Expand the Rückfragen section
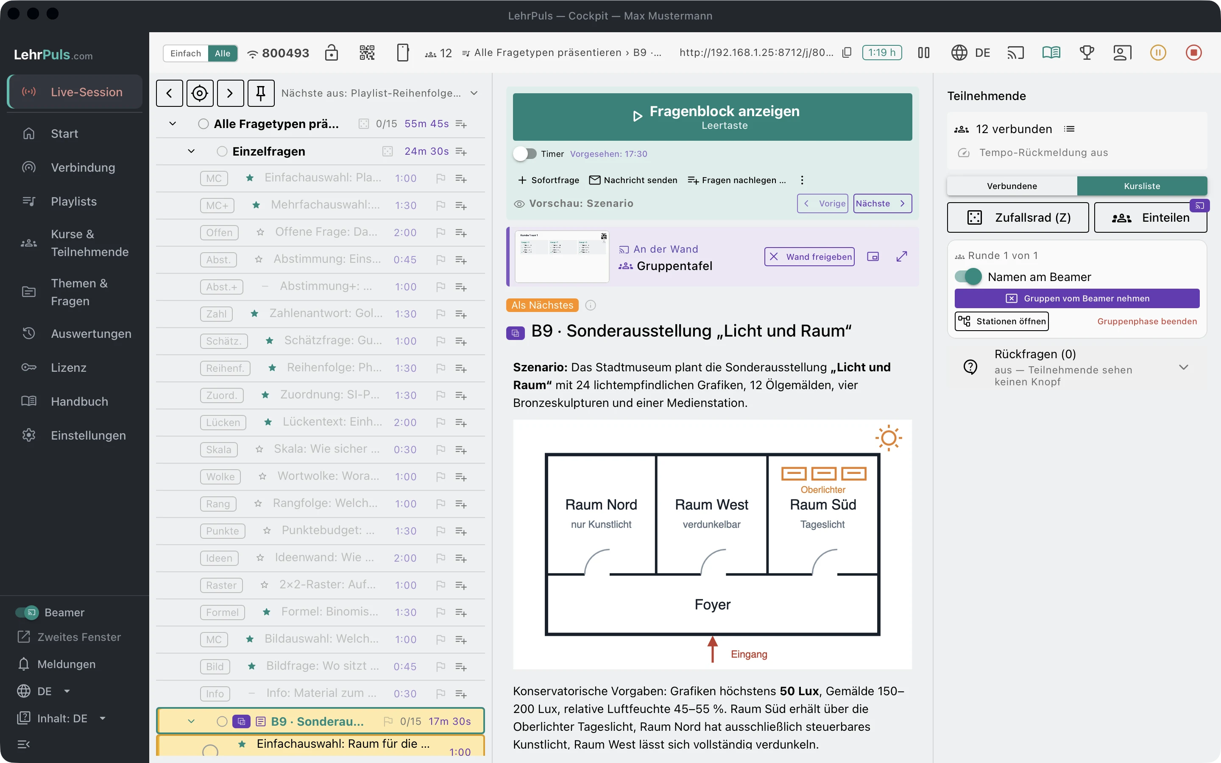The width and height of the screenshot is (1221, 763). [1184, 367]
